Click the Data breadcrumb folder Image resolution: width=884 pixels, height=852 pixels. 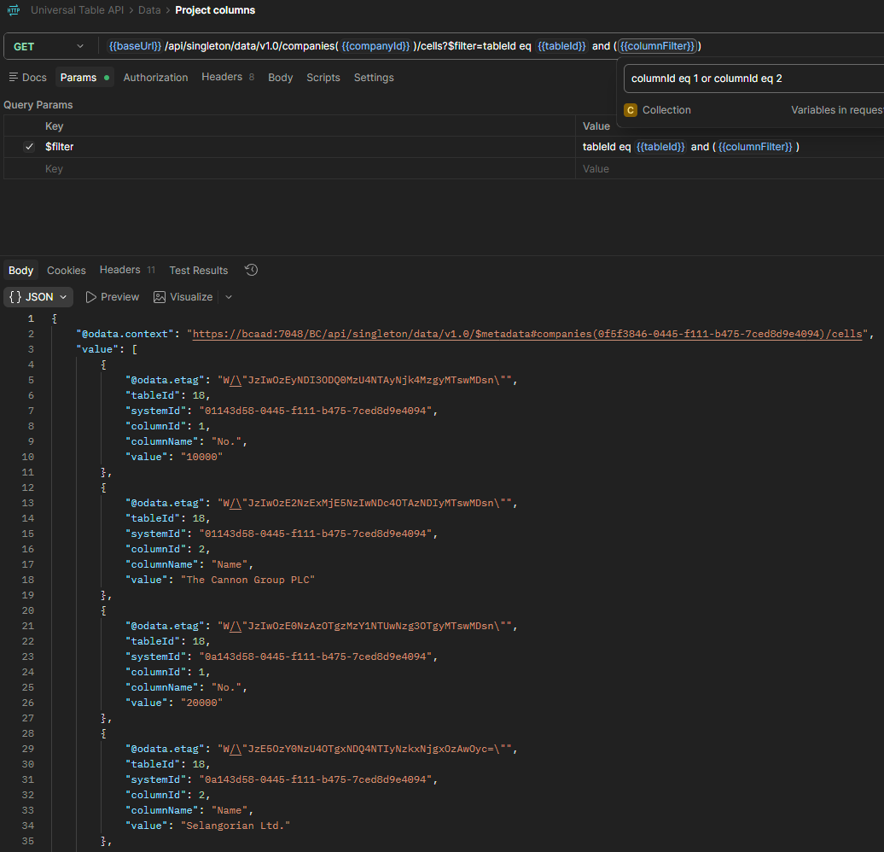pyautogui.click(x=149, y=10)
